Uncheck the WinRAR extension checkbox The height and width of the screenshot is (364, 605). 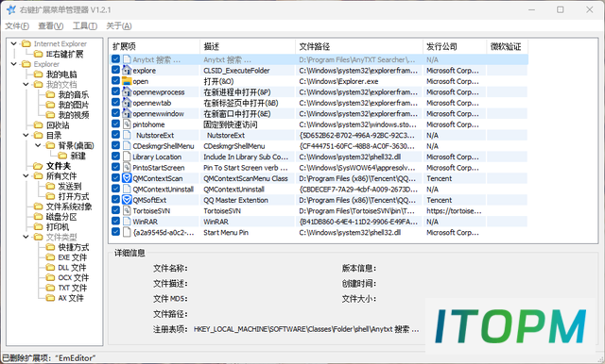pyautogui.click(x=115, y=221)
